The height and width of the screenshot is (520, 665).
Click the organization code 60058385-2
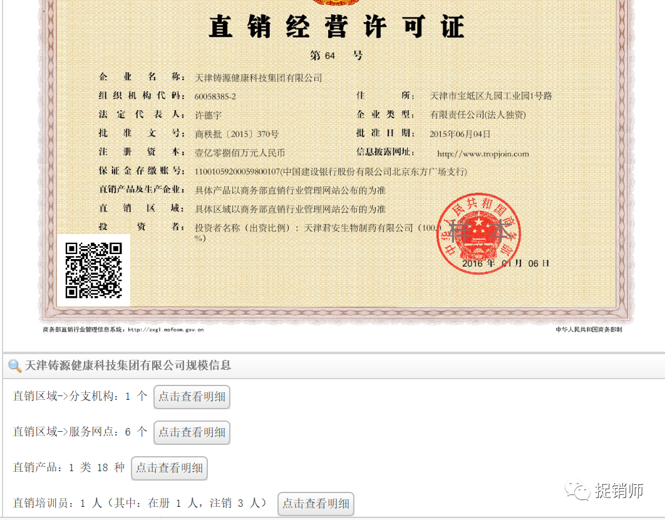click(x=215, y=96)
